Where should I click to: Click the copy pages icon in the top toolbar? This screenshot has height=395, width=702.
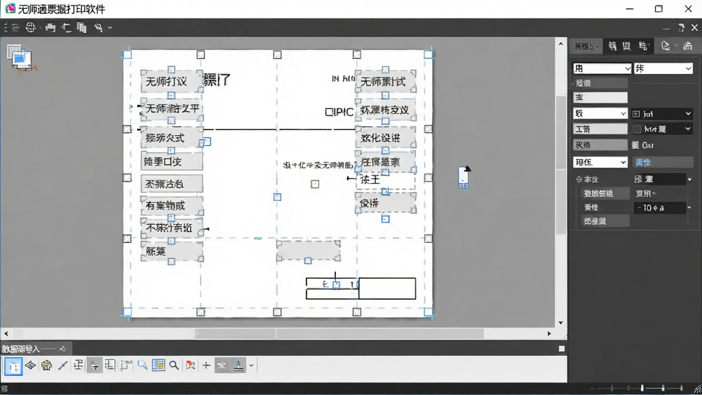click(x=82, y=27)
